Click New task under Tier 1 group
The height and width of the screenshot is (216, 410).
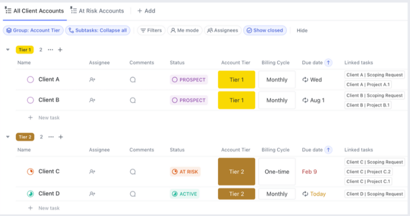(x=49, y=118)
